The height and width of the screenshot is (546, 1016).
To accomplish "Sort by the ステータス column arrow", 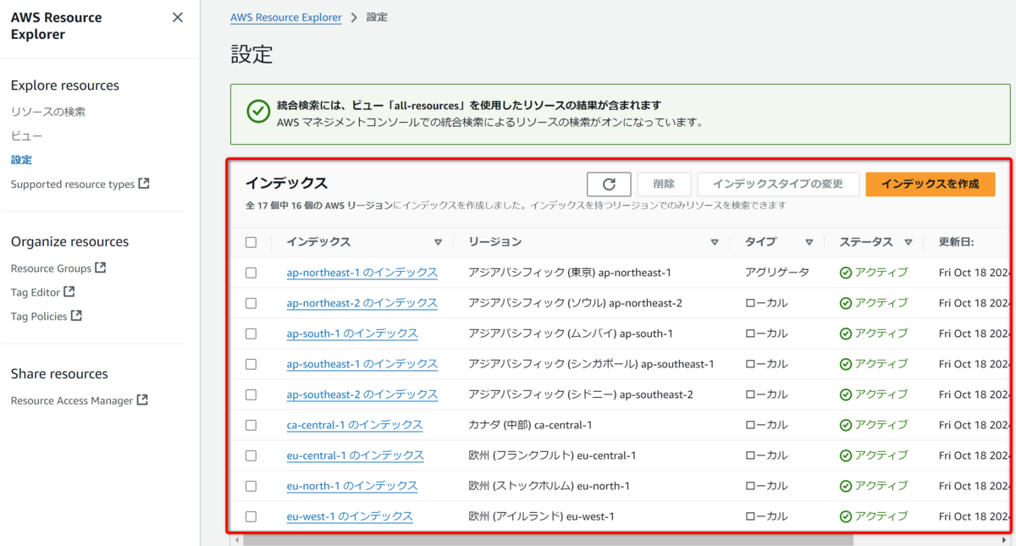I will tap(908, 242).
